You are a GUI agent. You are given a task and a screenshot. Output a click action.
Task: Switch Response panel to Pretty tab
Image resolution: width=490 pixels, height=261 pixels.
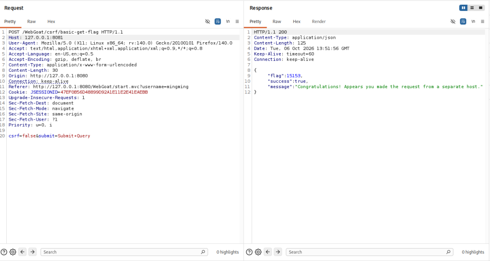tap(256, 22)
